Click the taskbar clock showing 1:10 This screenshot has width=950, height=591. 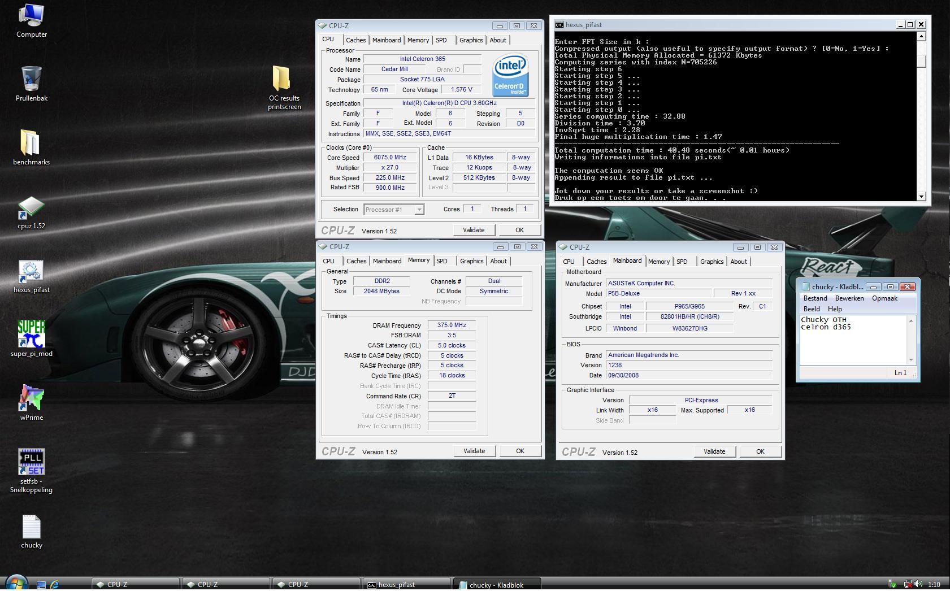pyautogui.click(x=934, y=585)
